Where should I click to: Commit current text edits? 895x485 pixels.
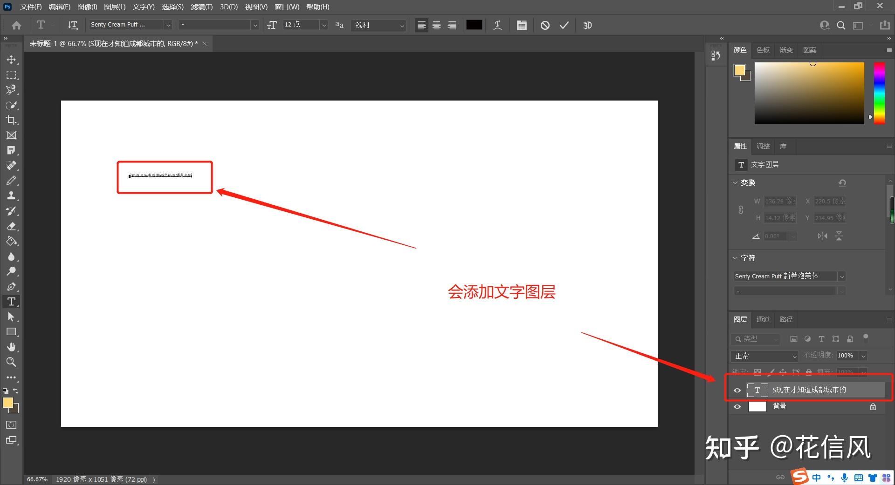pyautogui.click(x=564, y=25)
